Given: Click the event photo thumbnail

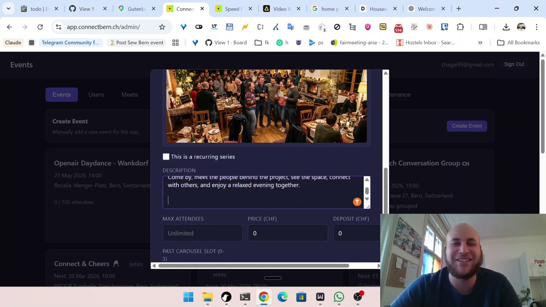Looking at the screenshot, I should click(267, 106).
